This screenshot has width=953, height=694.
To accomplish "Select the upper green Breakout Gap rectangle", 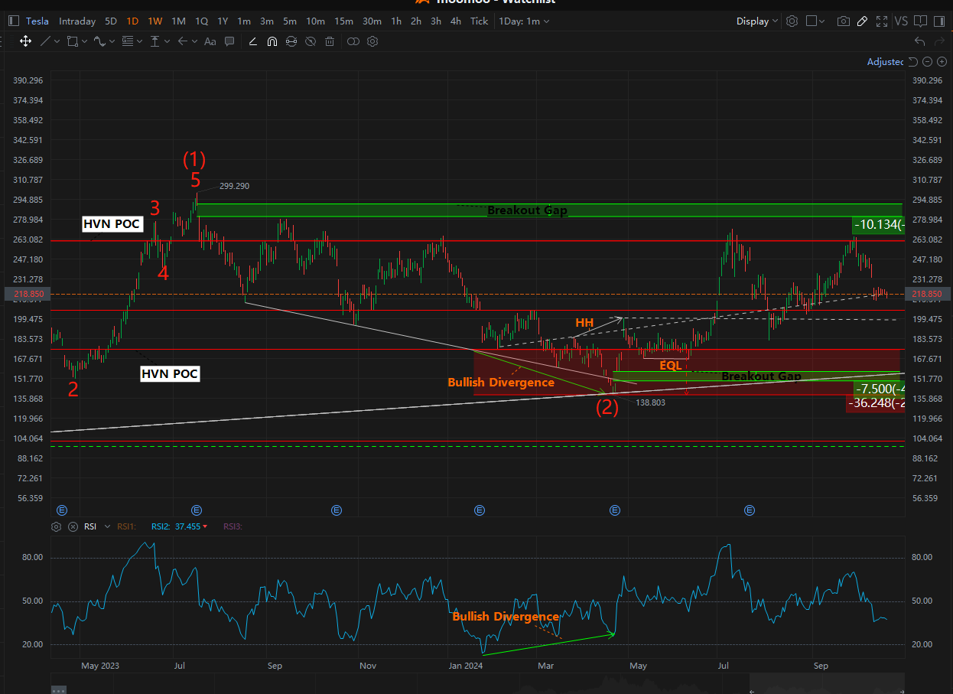I will [x=550, y=210].
